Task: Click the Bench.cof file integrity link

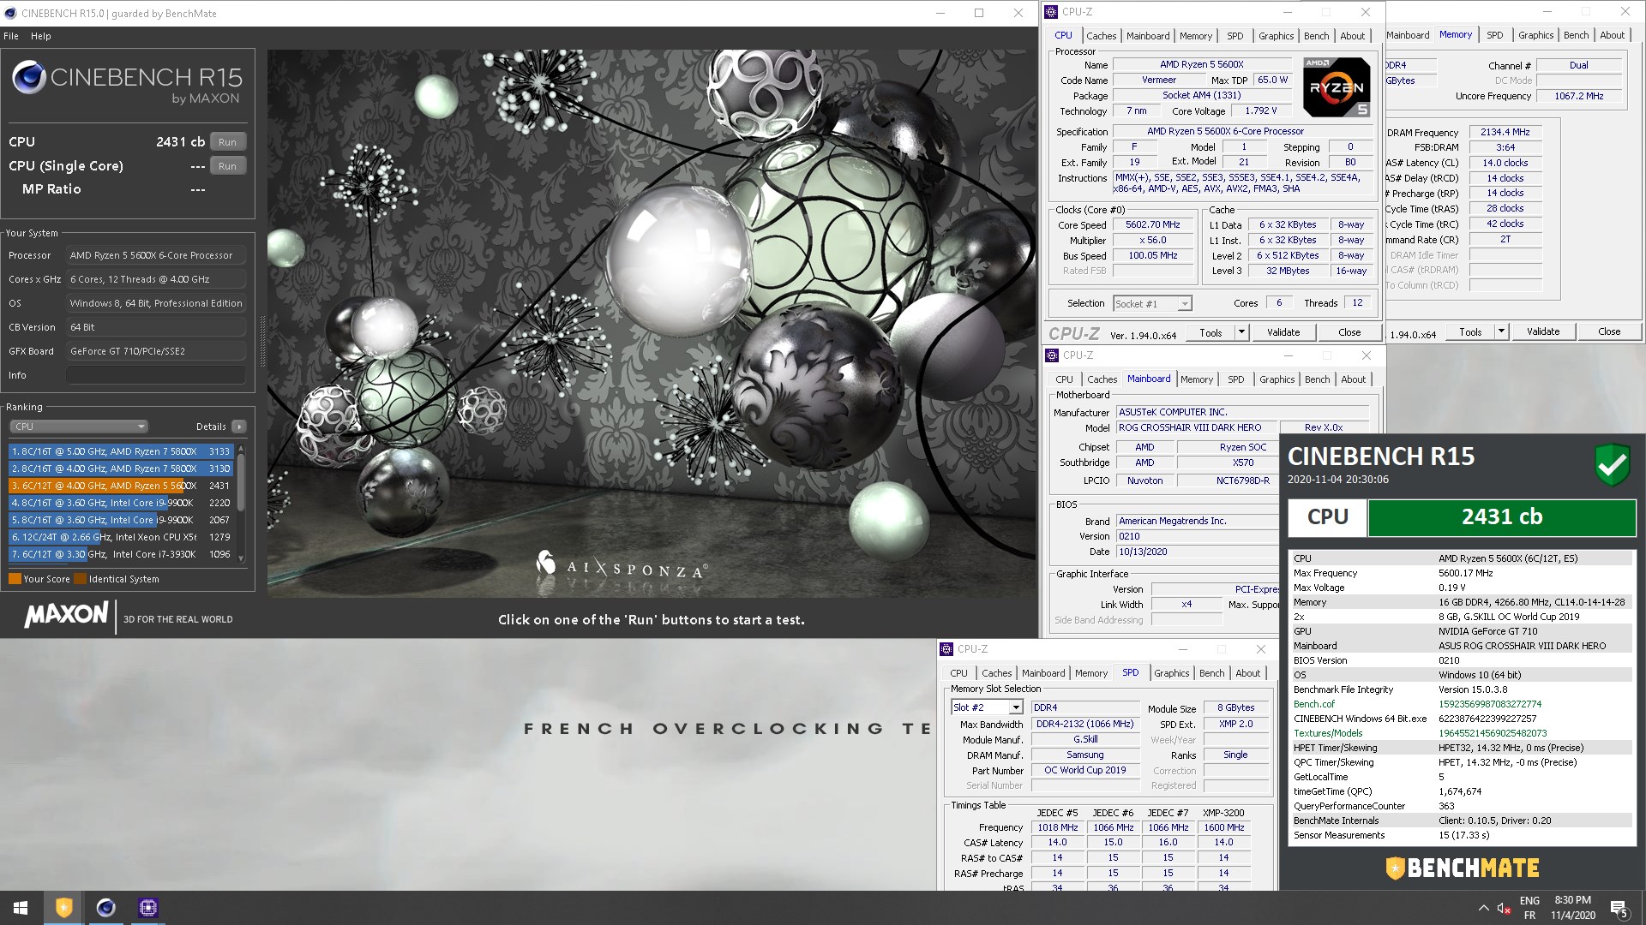Action: (1314, 704)
